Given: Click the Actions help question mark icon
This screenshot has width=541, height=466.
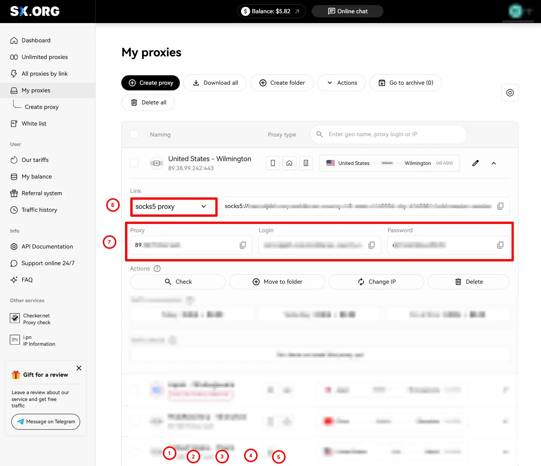Looking at the screenshot, I should click(157, 269).
